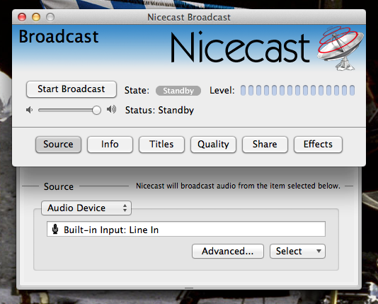Image resolution: width=378 pixels, height=304 pixels.
Task: Open the Audio Device source dropdown
Action: (86, 208)
